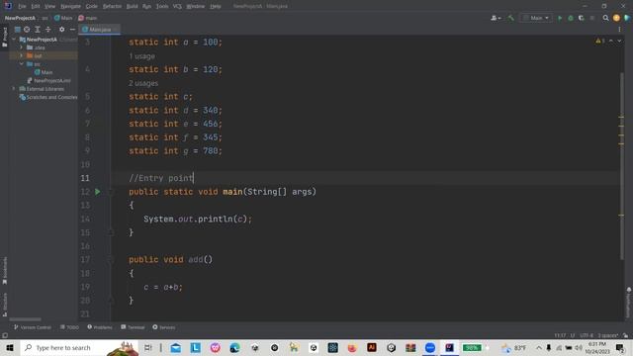Click Expand All icon in Project panel
The image size is (633, 356).
click(x=38, y=30)
